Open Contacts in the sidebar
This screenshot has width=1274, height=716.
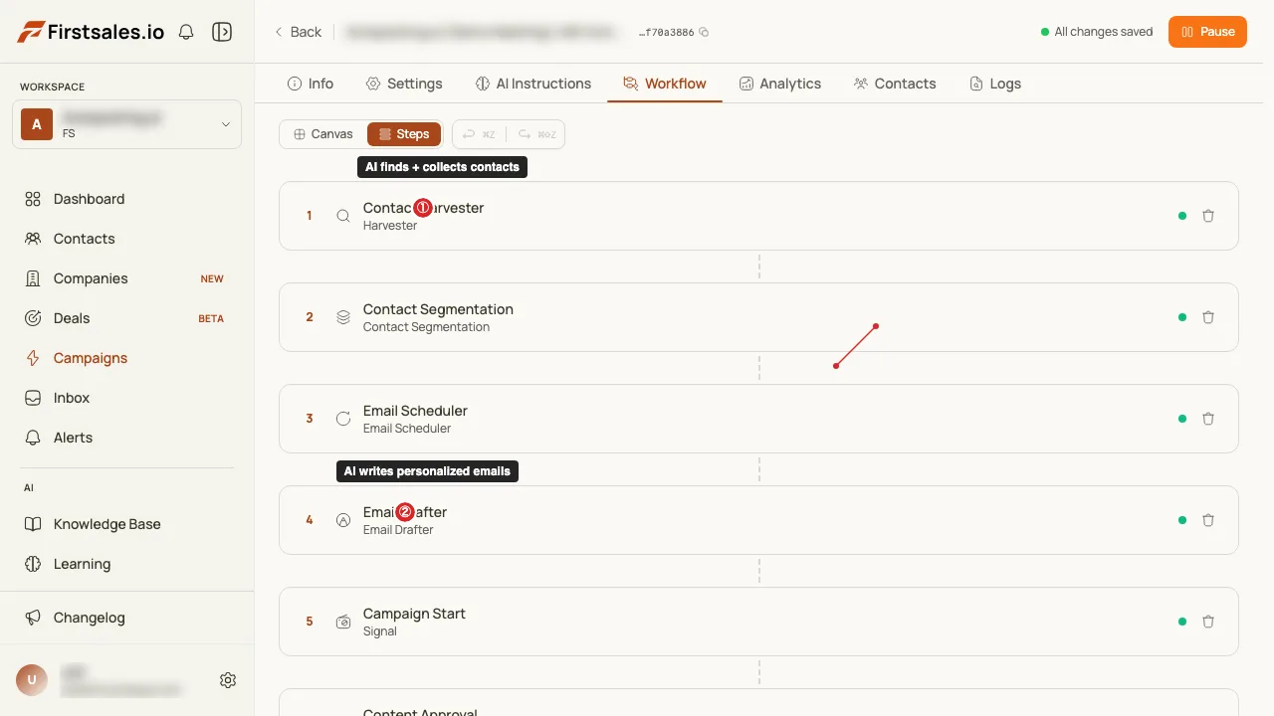[x=126, y=239]
